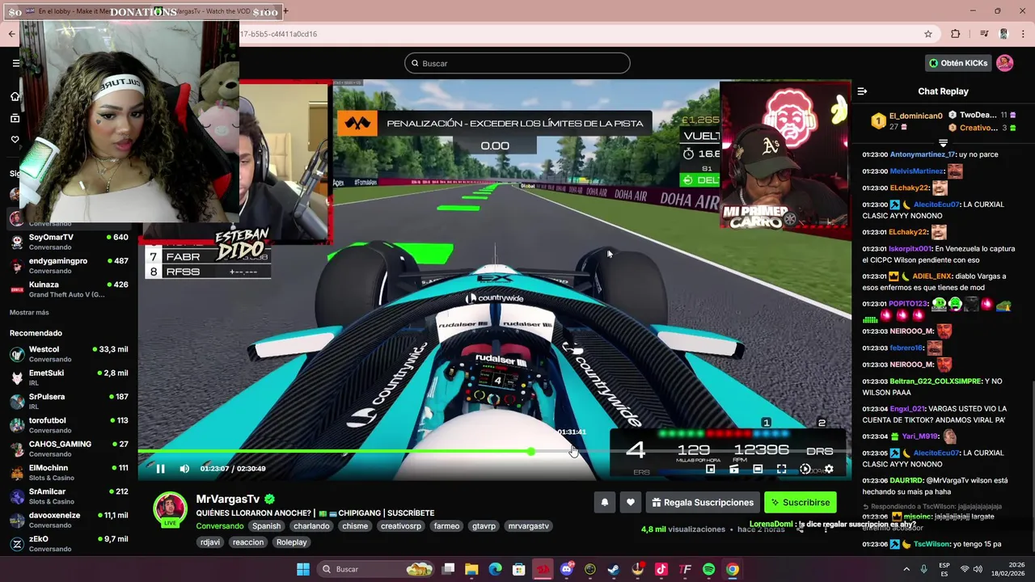Mute the video player volume
The image size is (1035, 582).
point(184,469)
